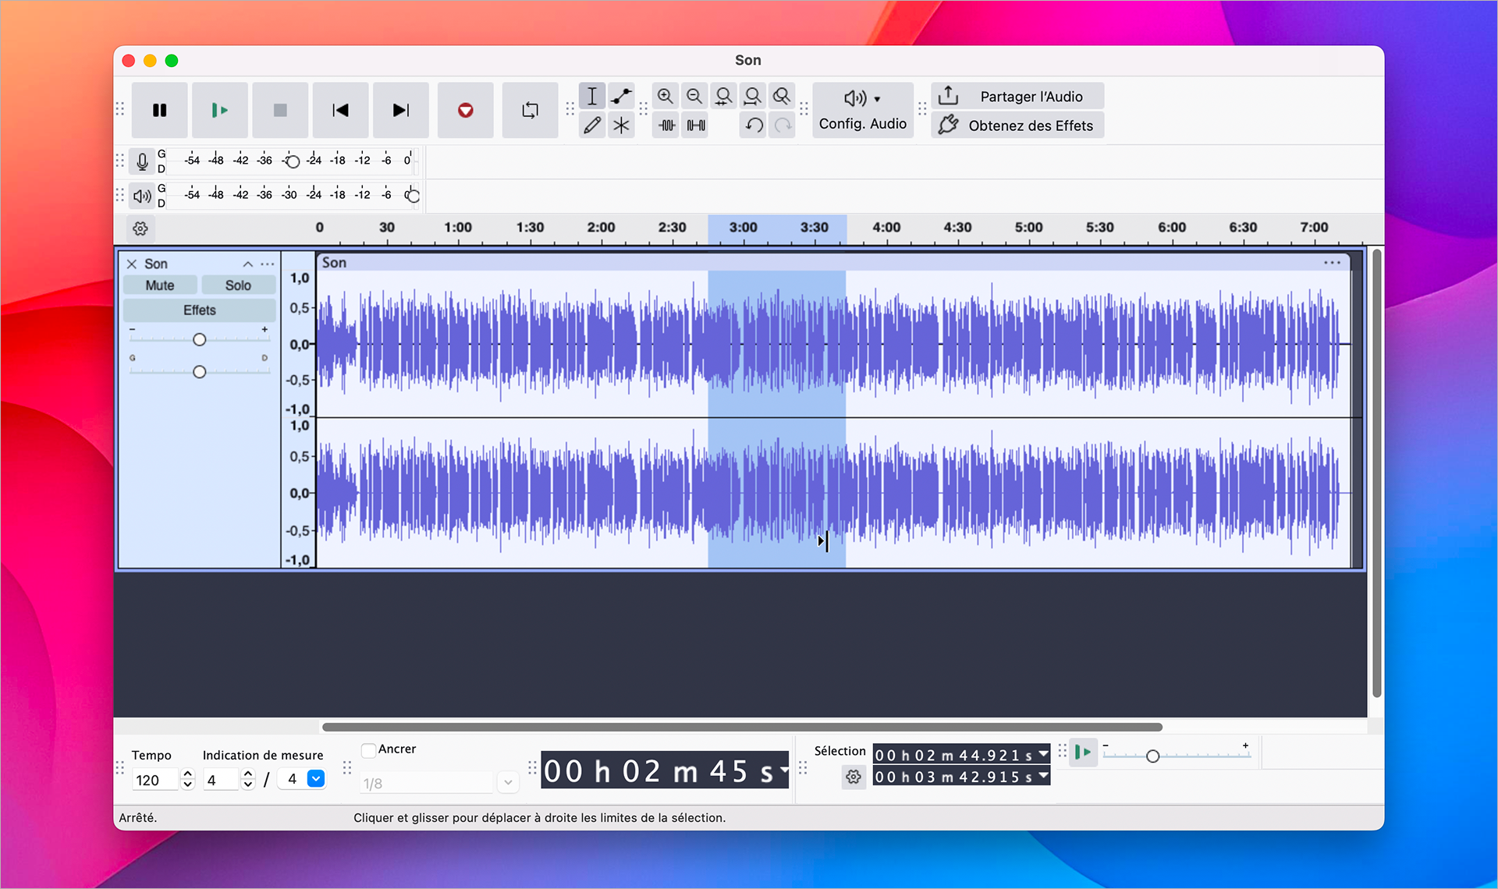This screenshot has height=889, width=1498.
Task: Click the Silence audio selection icon
Action: tap(696, 125)
